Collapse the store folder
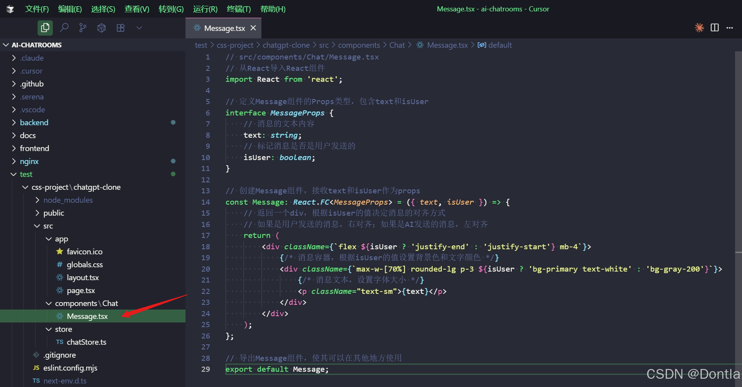 pyautogui.click(x=93, y=329)
